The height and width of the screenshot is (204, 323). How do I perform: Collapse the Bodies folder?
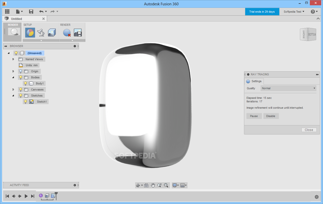(13, 77)
